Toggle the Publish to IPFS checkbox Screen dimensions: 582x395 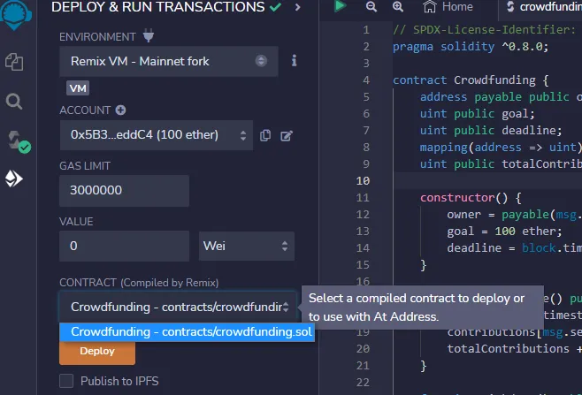coord(66,381)
